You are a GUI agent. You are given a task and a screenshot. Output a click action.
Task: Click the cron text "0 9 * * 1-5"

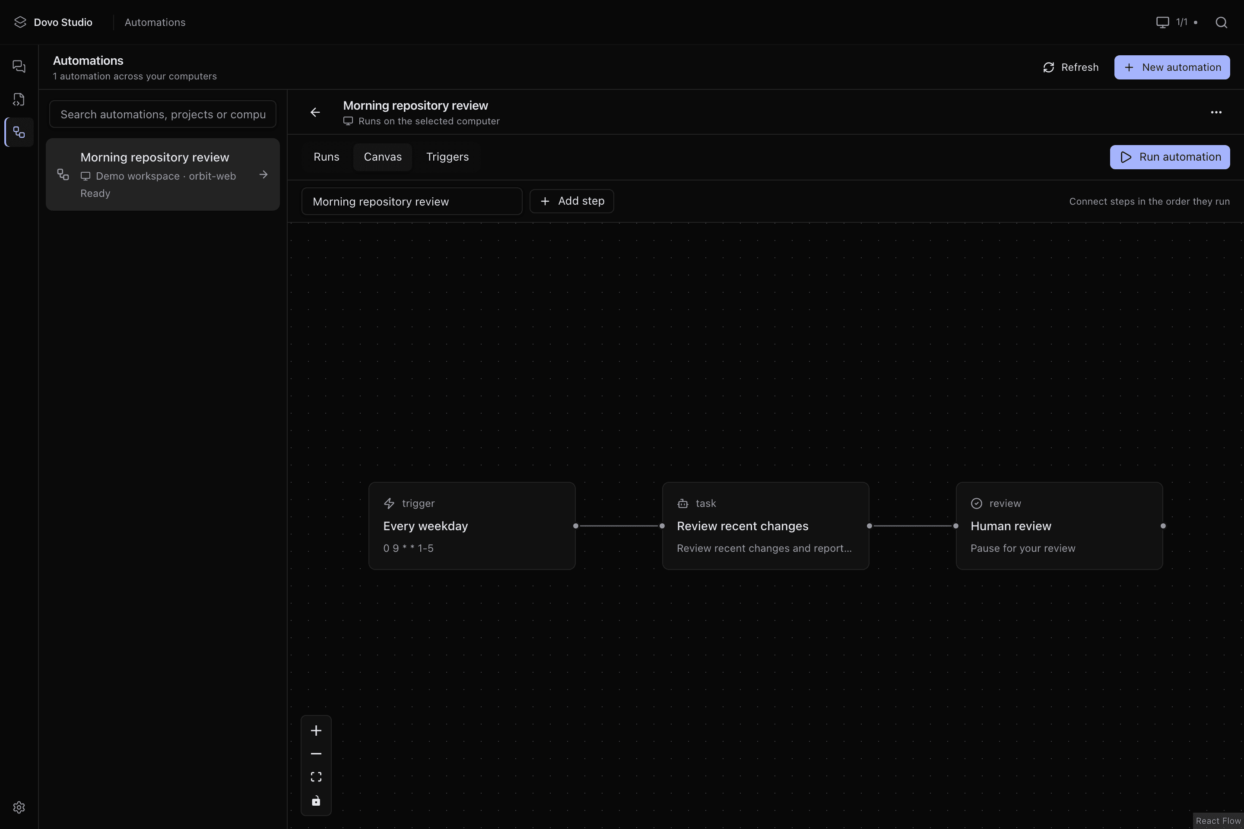(408, 548)
